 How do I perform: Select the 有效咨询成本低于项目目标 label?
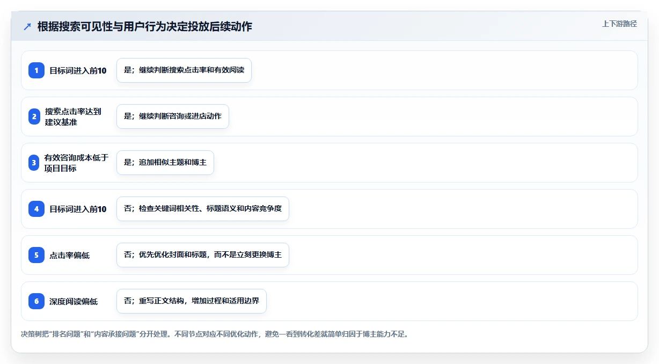[x=76, y=163]
